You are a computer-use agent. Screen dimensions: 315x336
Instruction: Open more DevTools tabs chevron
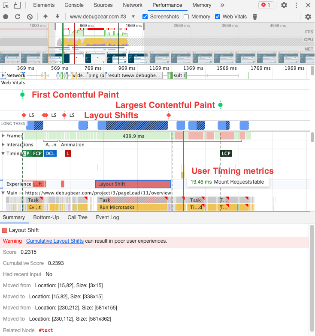pos(222,5)
